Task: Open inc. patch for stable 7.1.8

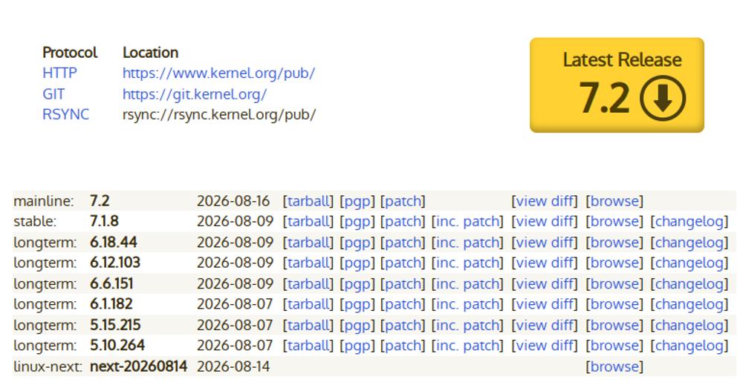Action: [x=467, y=221]
